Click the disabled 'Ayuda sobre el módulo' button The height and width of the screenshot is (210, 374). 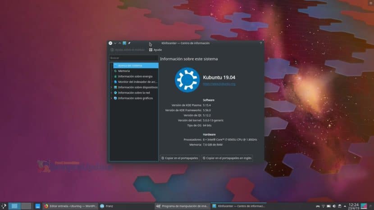pyautogui.click(x=128, y=50)
